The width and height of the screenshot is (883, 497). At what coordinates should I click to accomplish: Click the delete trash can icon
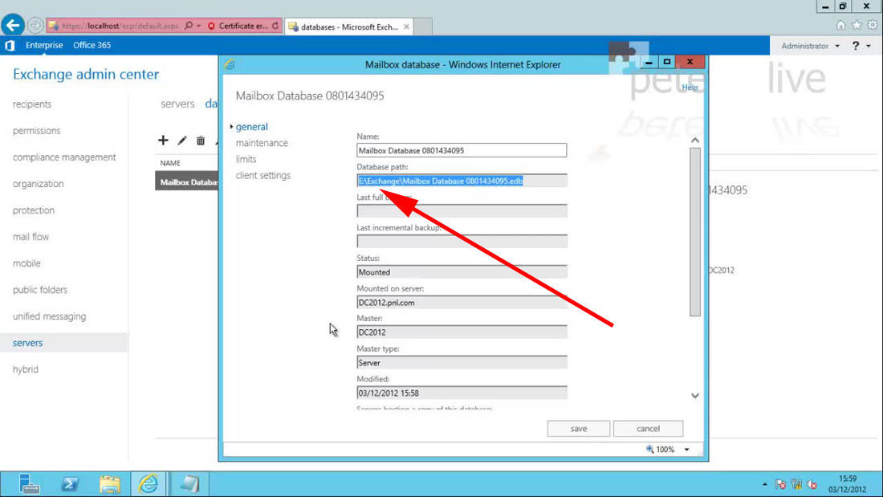pos(201,141)
